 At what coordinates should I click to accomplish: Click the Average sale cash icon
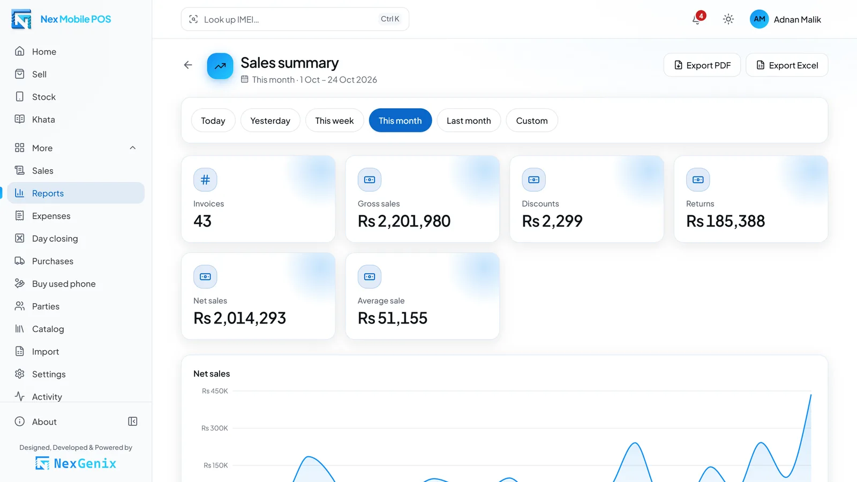(x=370, y=277)
